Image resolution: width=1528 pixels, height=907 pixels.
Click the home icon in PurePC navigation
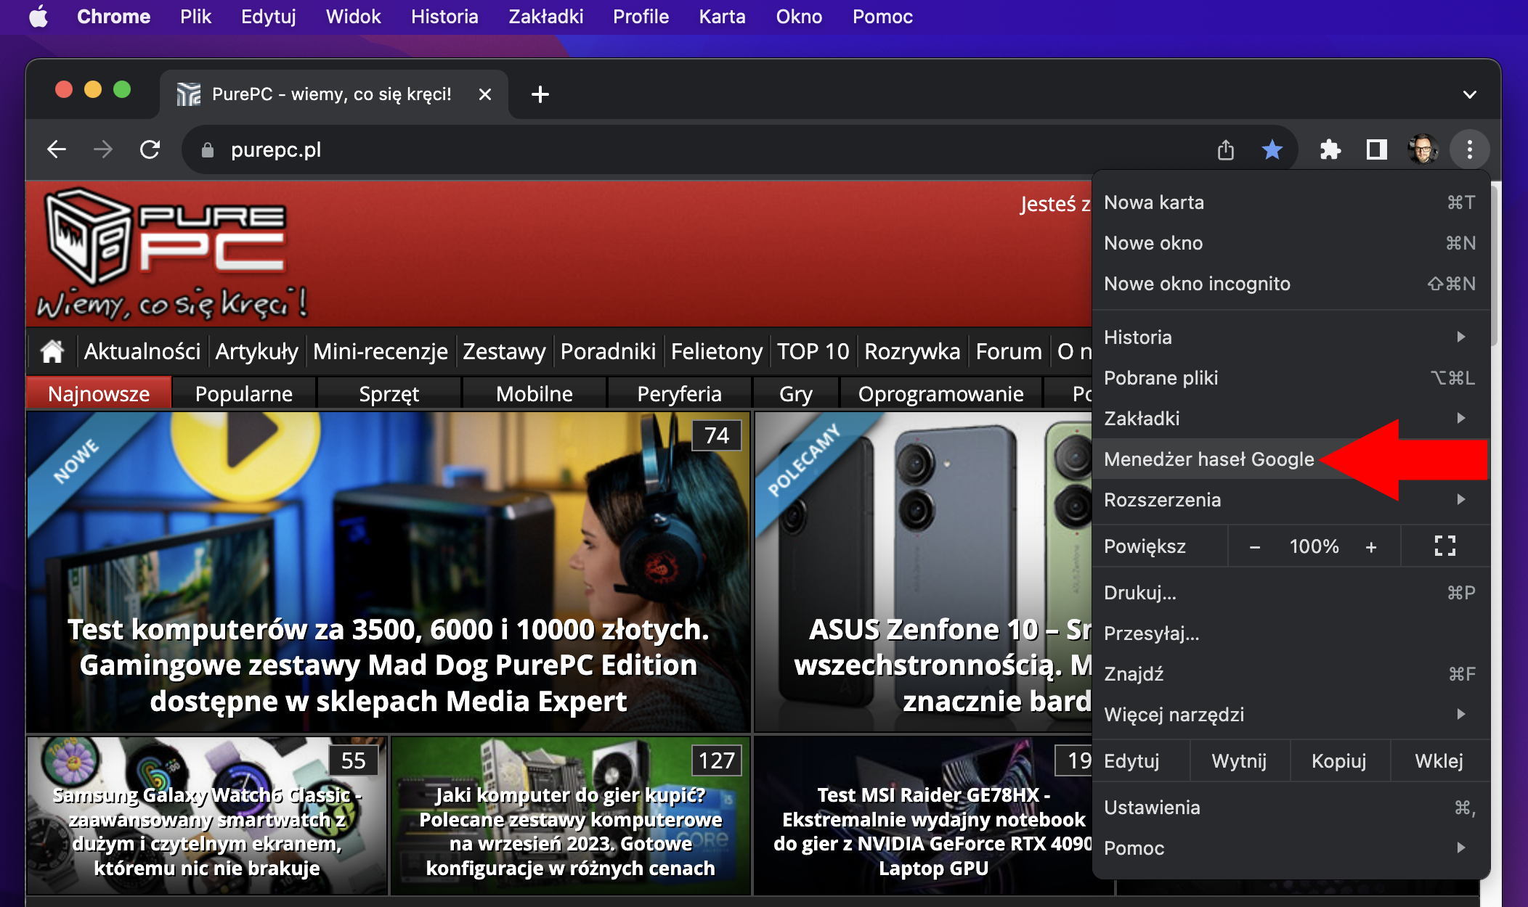pyautogui.click(x=52, y=351)
